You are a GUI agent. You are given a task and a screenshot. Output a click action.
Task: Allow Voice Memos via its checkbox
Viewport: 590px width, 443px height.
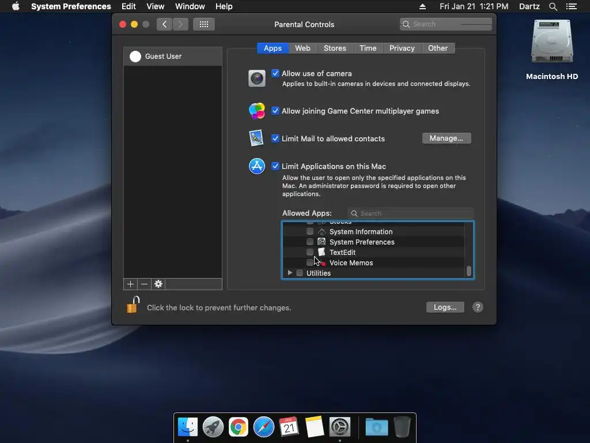click(x=310, y=262)
